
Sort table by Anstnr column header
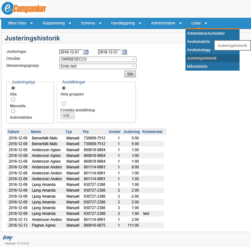[115, 132]
